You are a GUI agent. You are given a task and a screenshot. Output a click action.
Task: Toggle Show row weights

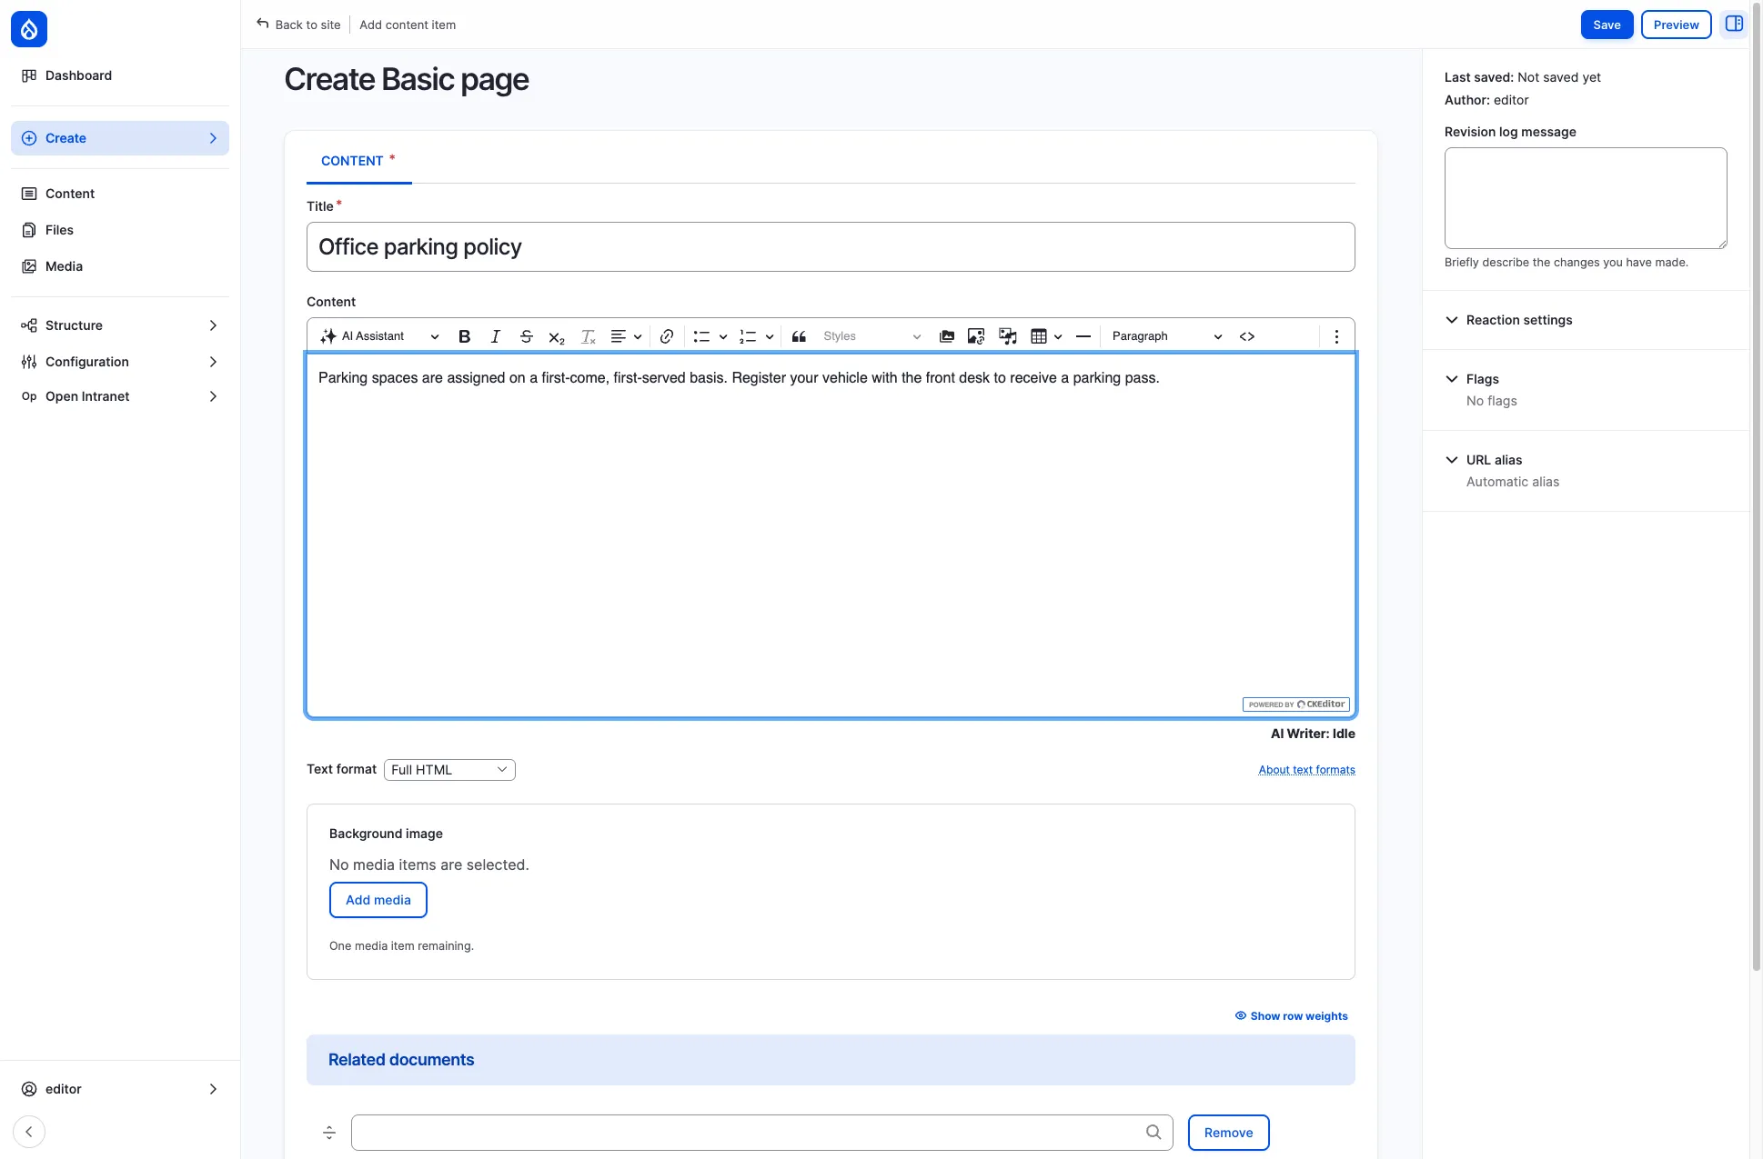click(1292, 1016)
